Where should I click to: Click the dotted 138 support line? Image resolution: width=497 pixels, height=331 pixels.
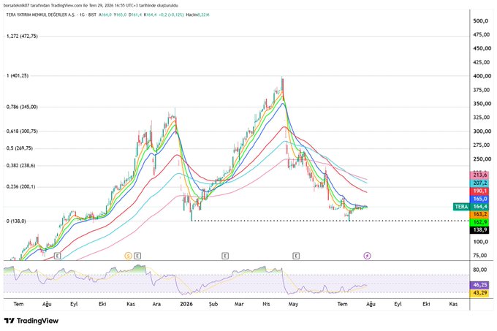click(330, 221)
